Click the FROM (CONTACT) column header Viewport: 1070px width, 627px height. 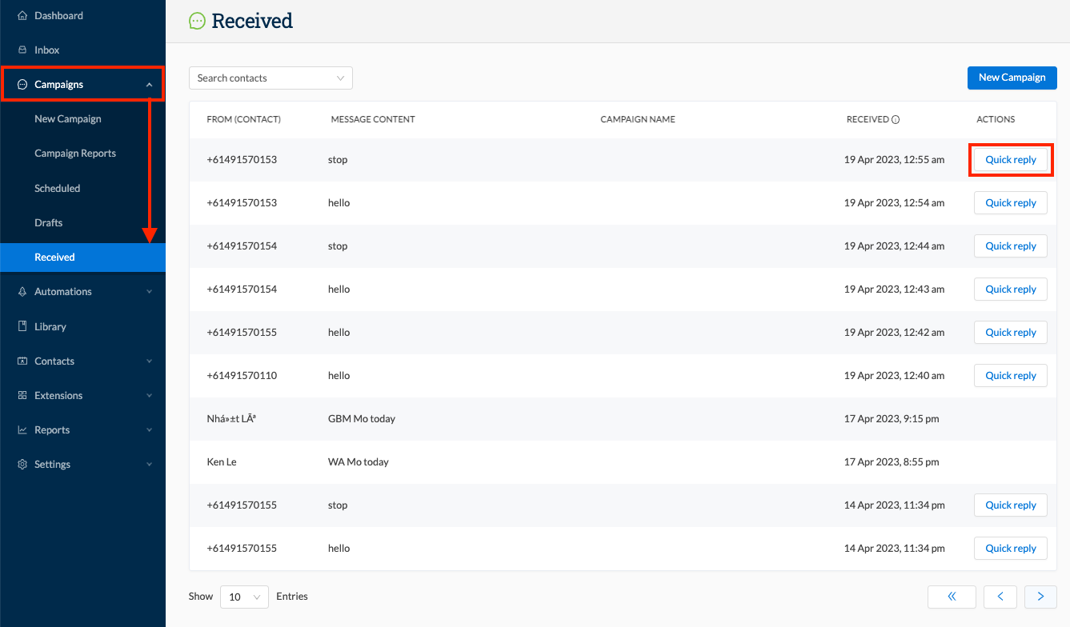(x=243, y=120)
